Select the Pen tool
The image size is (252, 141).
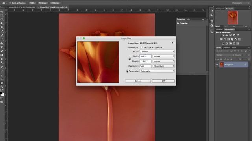click(2, 67)
